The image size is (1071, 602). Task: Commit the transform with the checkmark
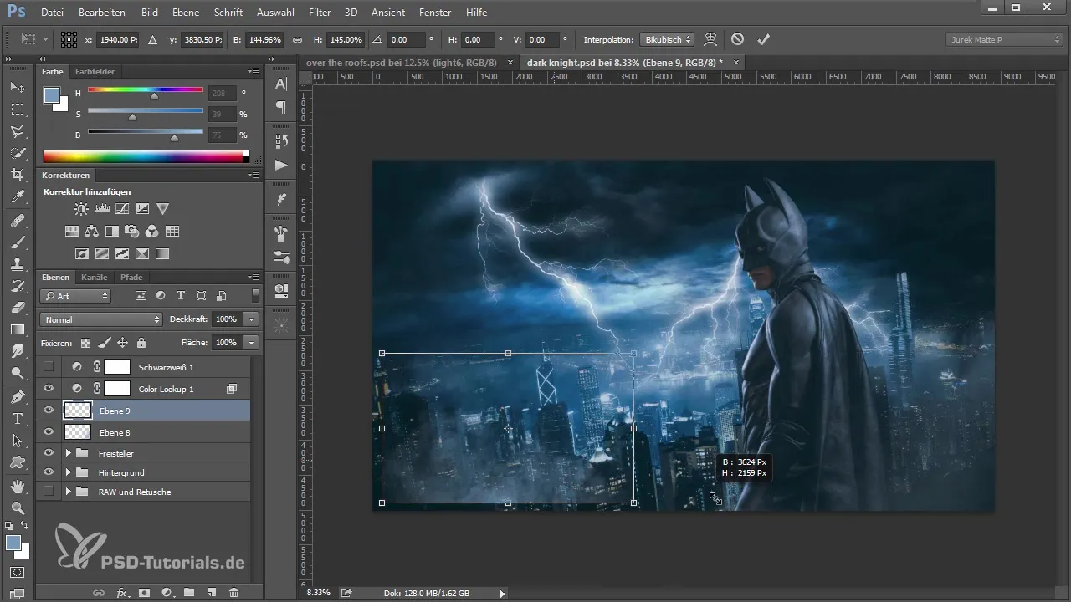pyautogui.click(x=762, y=39)
